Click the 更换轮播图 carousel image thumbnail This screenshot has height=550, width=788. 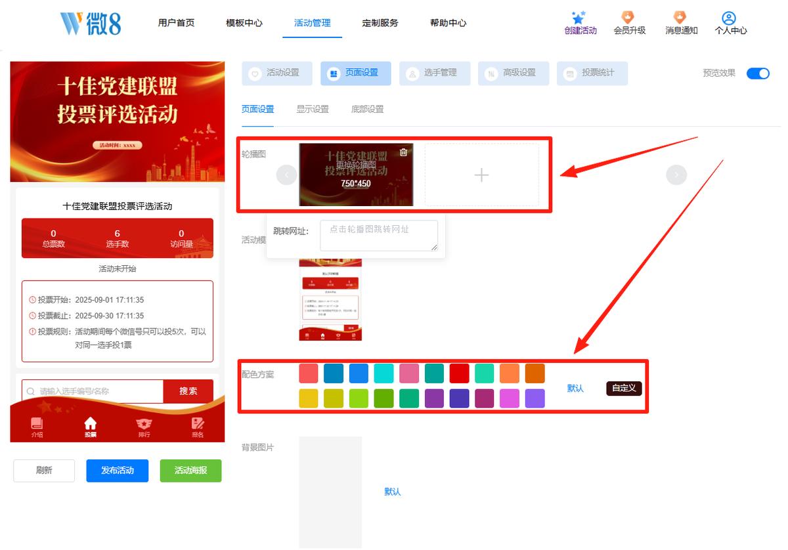pyautogui.click(x=356, y=175)
